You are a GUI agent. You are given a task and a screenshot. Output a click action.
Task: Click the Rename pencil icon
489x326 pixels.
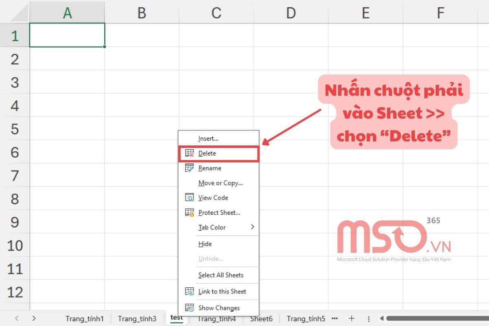coord(189,168)
